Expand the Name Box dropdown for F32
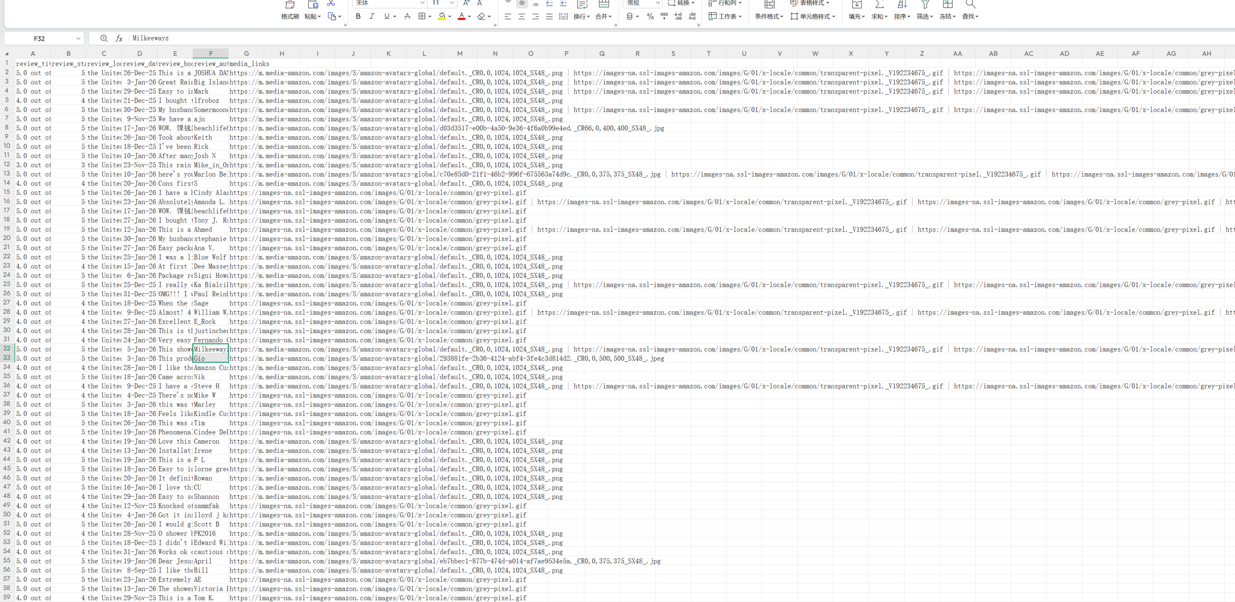The height and width of the screenshot is (602, 1235). [x=78, y=38]
